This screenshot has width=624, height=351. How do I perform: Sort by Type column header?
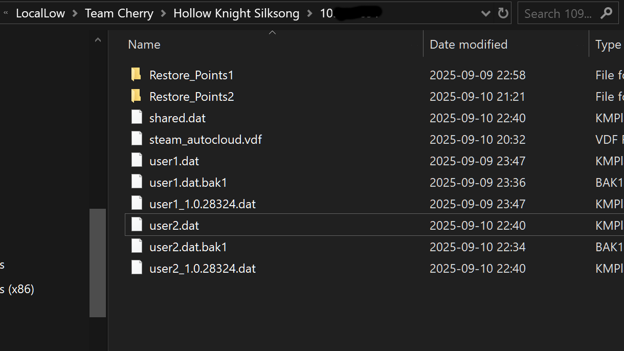[x=608, y=45]
